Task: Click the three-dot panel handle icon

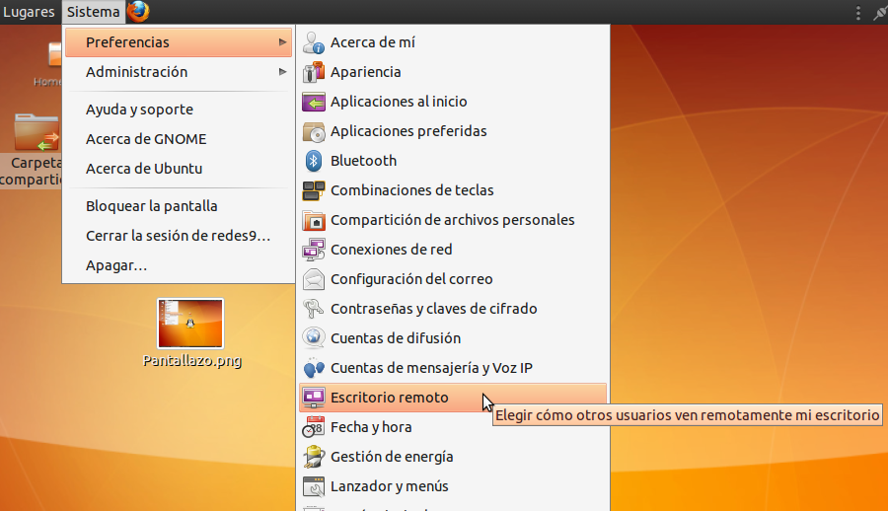Action: pyautogui.click(x=858, y=12)
